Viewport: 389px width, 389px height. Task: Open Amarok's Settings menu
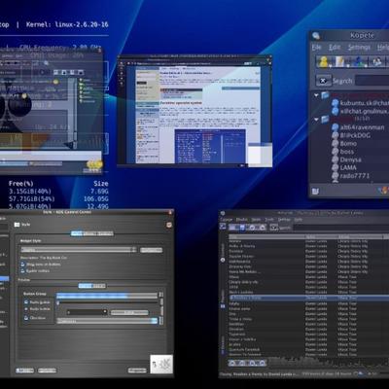pyautogui.click(x=284, y=220)
